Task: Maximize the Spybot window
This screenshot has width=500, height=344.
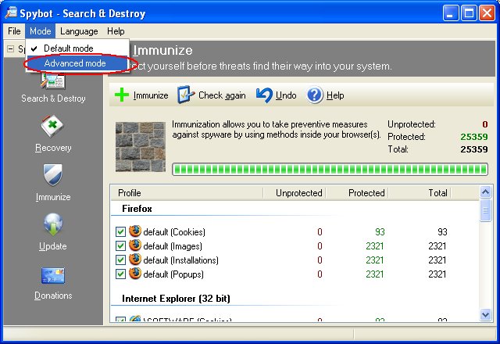Action: pos(469,13)
